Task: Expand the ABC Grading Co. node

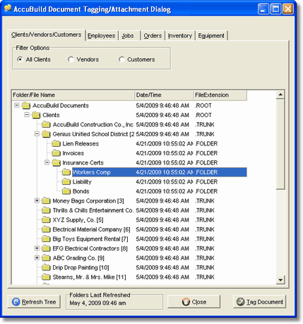Action: (37, 258)
